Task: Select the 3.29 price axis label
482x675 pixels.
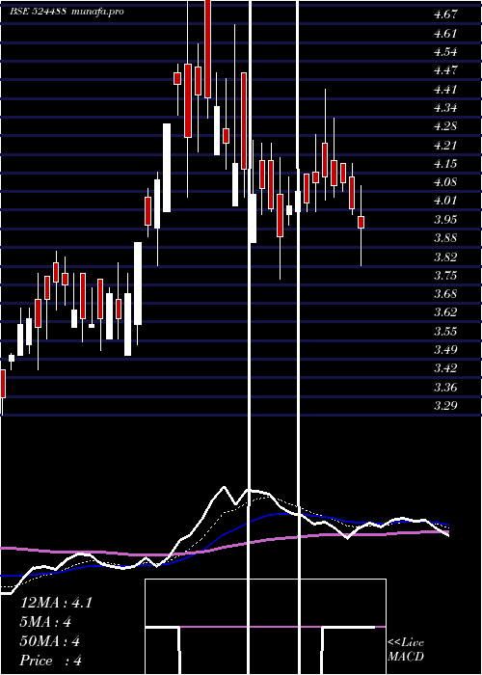Action: pos(445,406)
